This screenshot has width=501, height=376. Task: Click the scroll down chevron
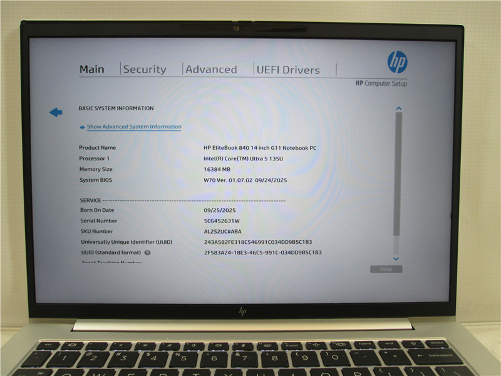(x=396, y=259)
